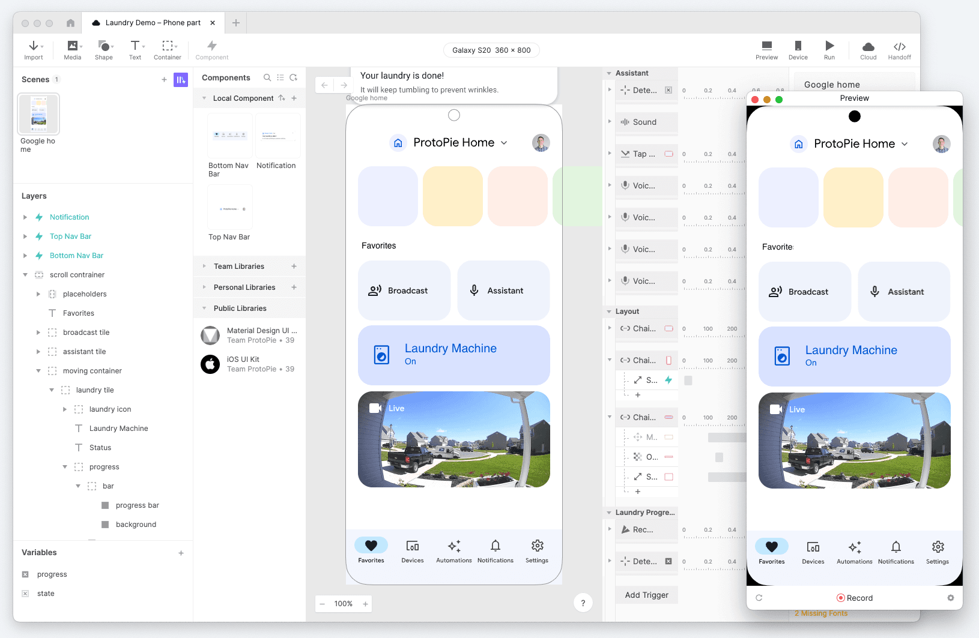
Task: Switch to the Laundry Demo – Phone part tab
Action: (x=153, y=22)
